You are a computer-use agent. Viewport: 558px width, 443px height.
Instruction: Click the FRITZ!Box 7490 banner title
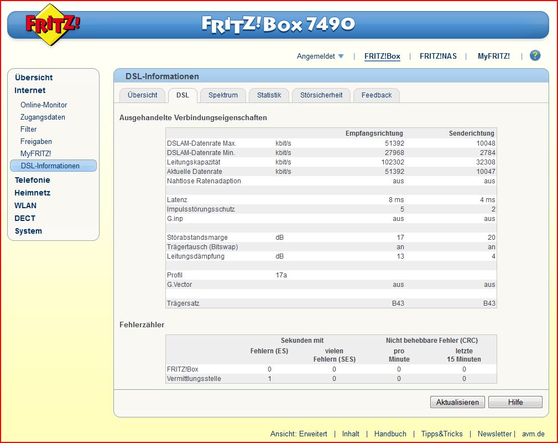pyautogui.click(x=278, y=24)
